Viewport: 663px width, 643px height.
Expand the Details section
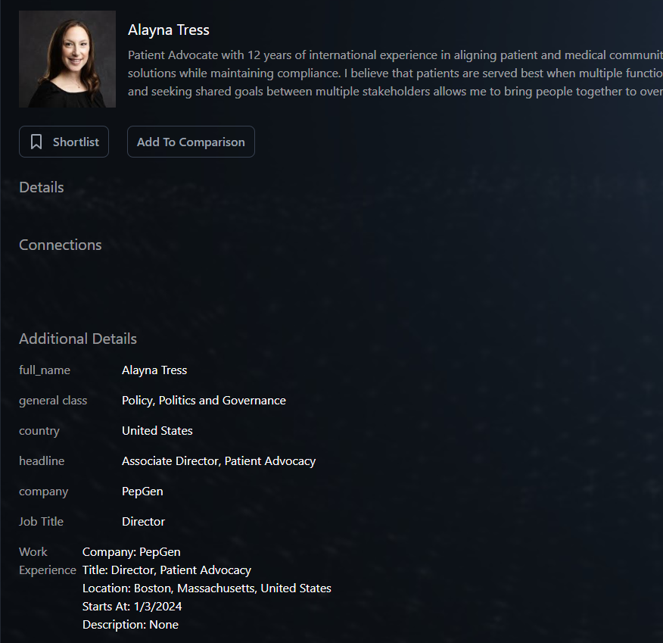[x=42, y=188]
